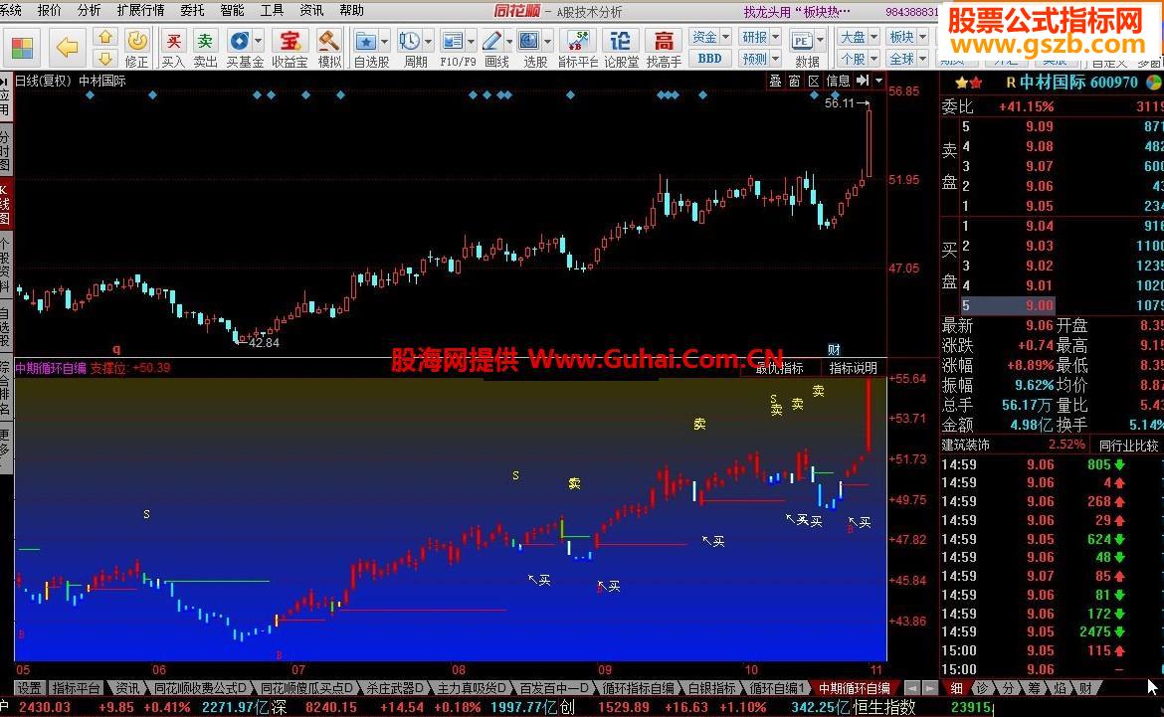This screenshot has width=1164, height=717.
Task: Click the 指标说明 button
Action: [853, 367]
